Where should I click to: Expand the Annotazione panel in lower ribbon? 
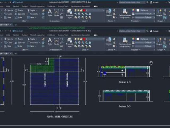(x=56, y=50)
